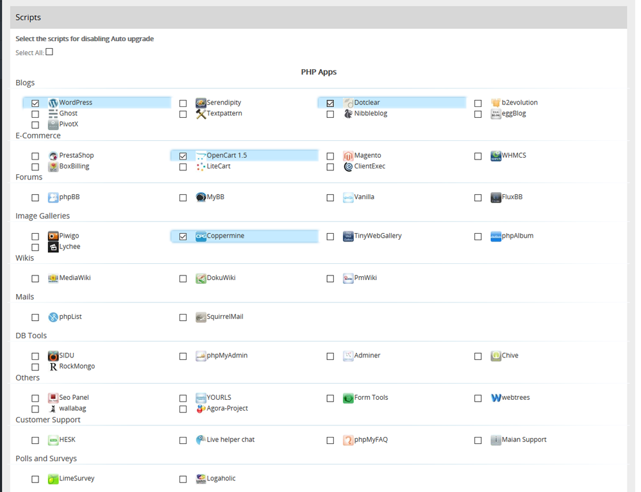
Task: Click the PivotX icon
Action: pyautogui.click(x=53, y=124)
